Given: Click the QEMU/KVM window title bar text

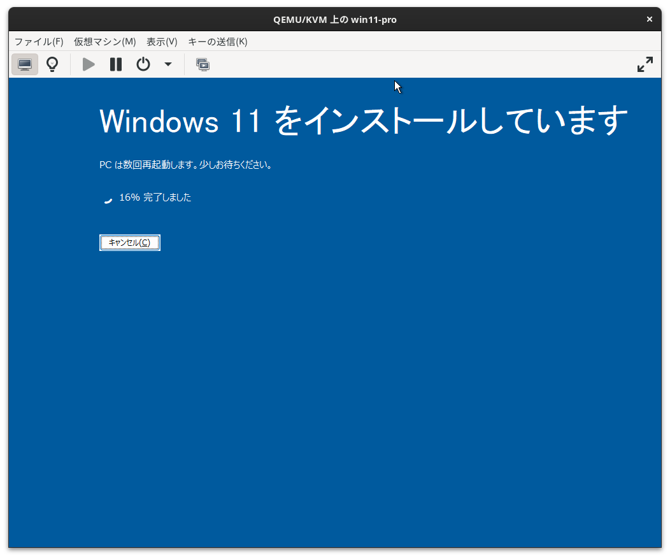Looking at the screenshot, I should (334, 19).
